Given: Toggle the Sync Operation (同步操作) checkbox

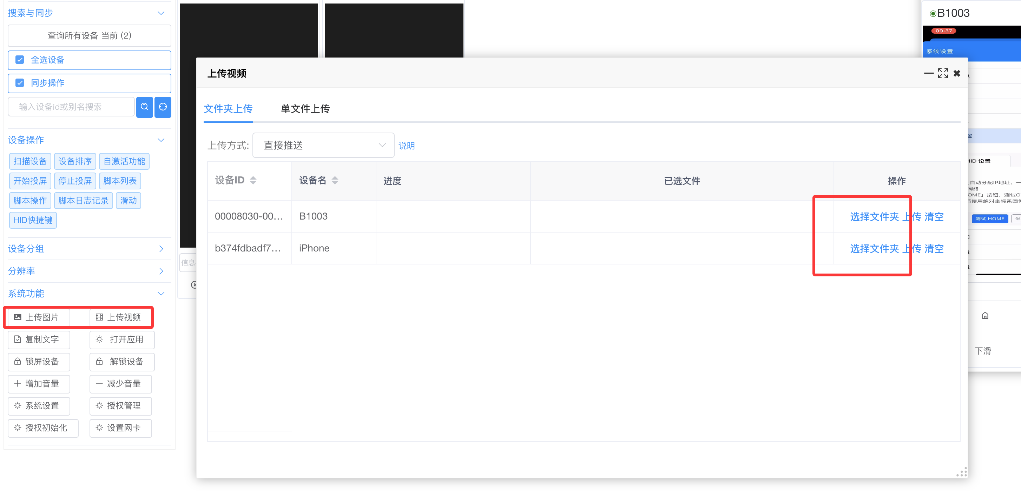Looking at the screenshot, I should tap(19, 83).
